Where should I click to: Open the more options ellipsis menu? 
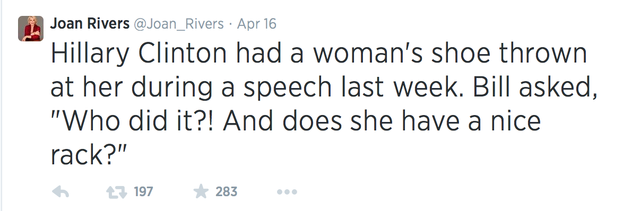(x=287, y=192)
